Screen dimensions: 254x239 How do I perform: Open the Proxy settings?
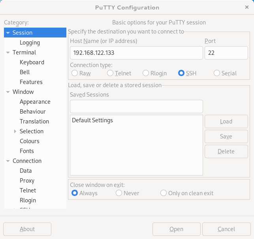[x=35, y=181]
